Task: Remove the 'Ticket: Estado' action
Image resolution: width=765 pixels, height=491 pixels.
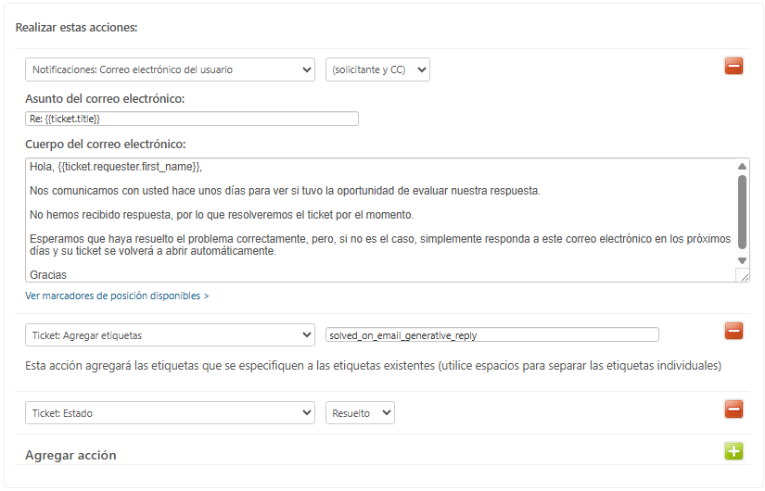Action: click(733, 409)
